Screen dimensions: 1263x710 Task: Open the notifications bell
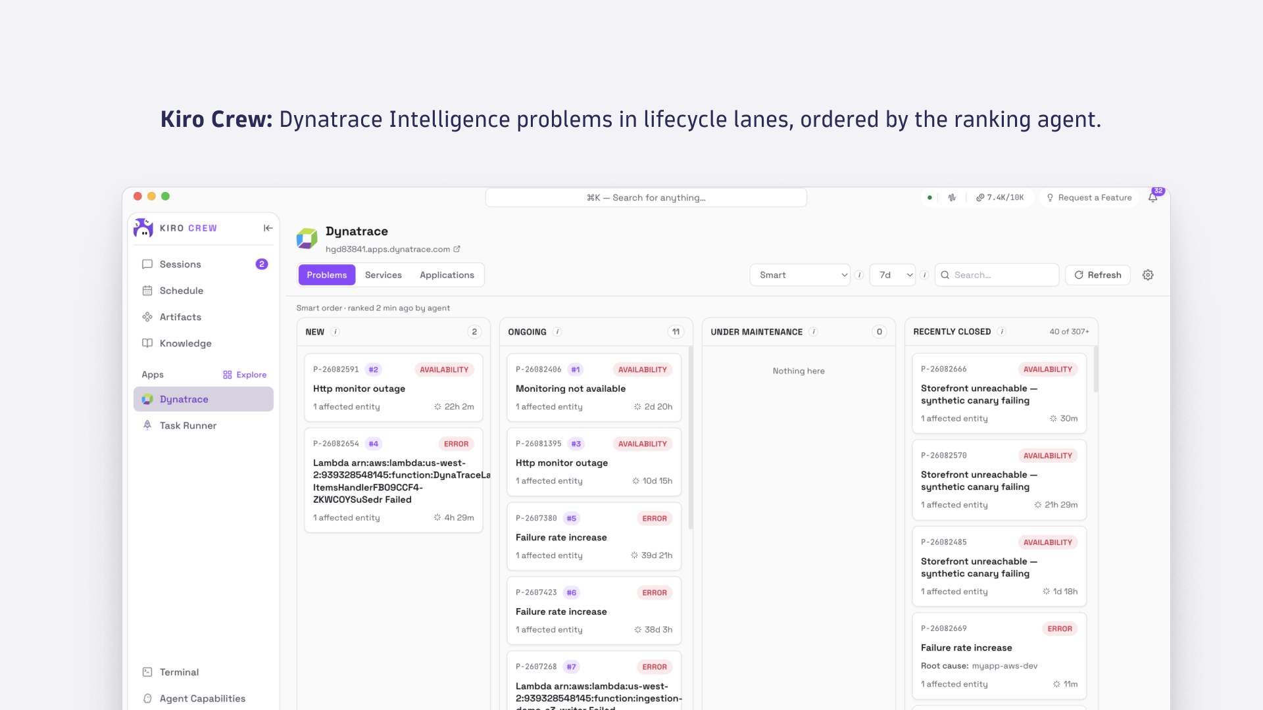coord(1152,197)
